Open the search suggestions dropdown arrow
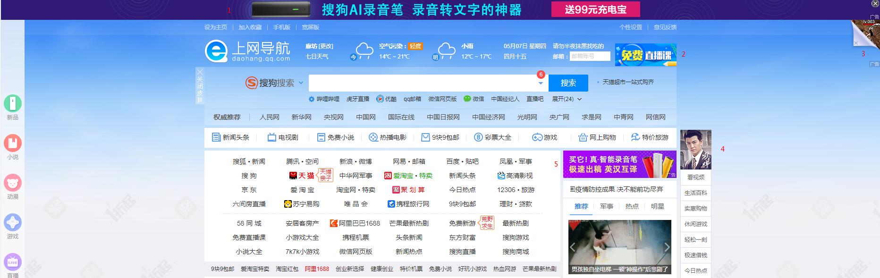 coord(541,84)
